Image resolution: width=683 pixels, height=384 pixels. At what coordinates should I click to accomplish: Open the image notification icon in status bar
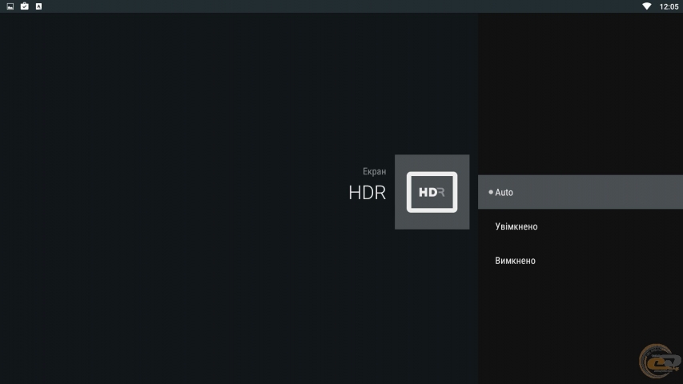[10, 6]
